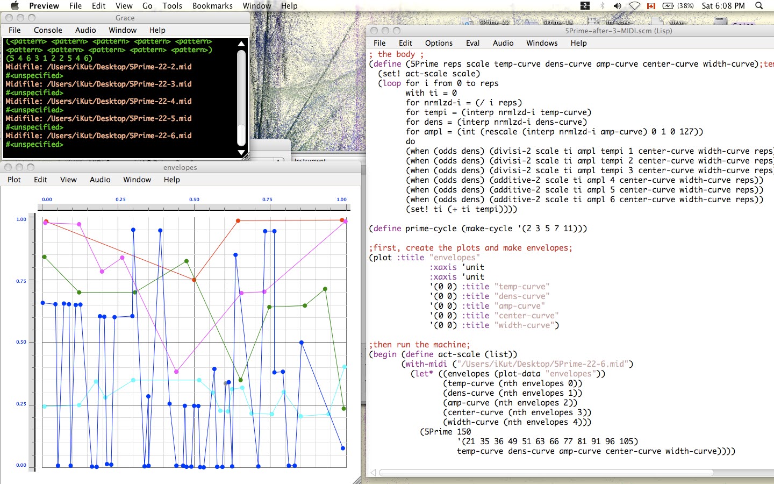Click the (5Prime 150 code line
Screen dimensions: 774x484
[x=446, y=432]
